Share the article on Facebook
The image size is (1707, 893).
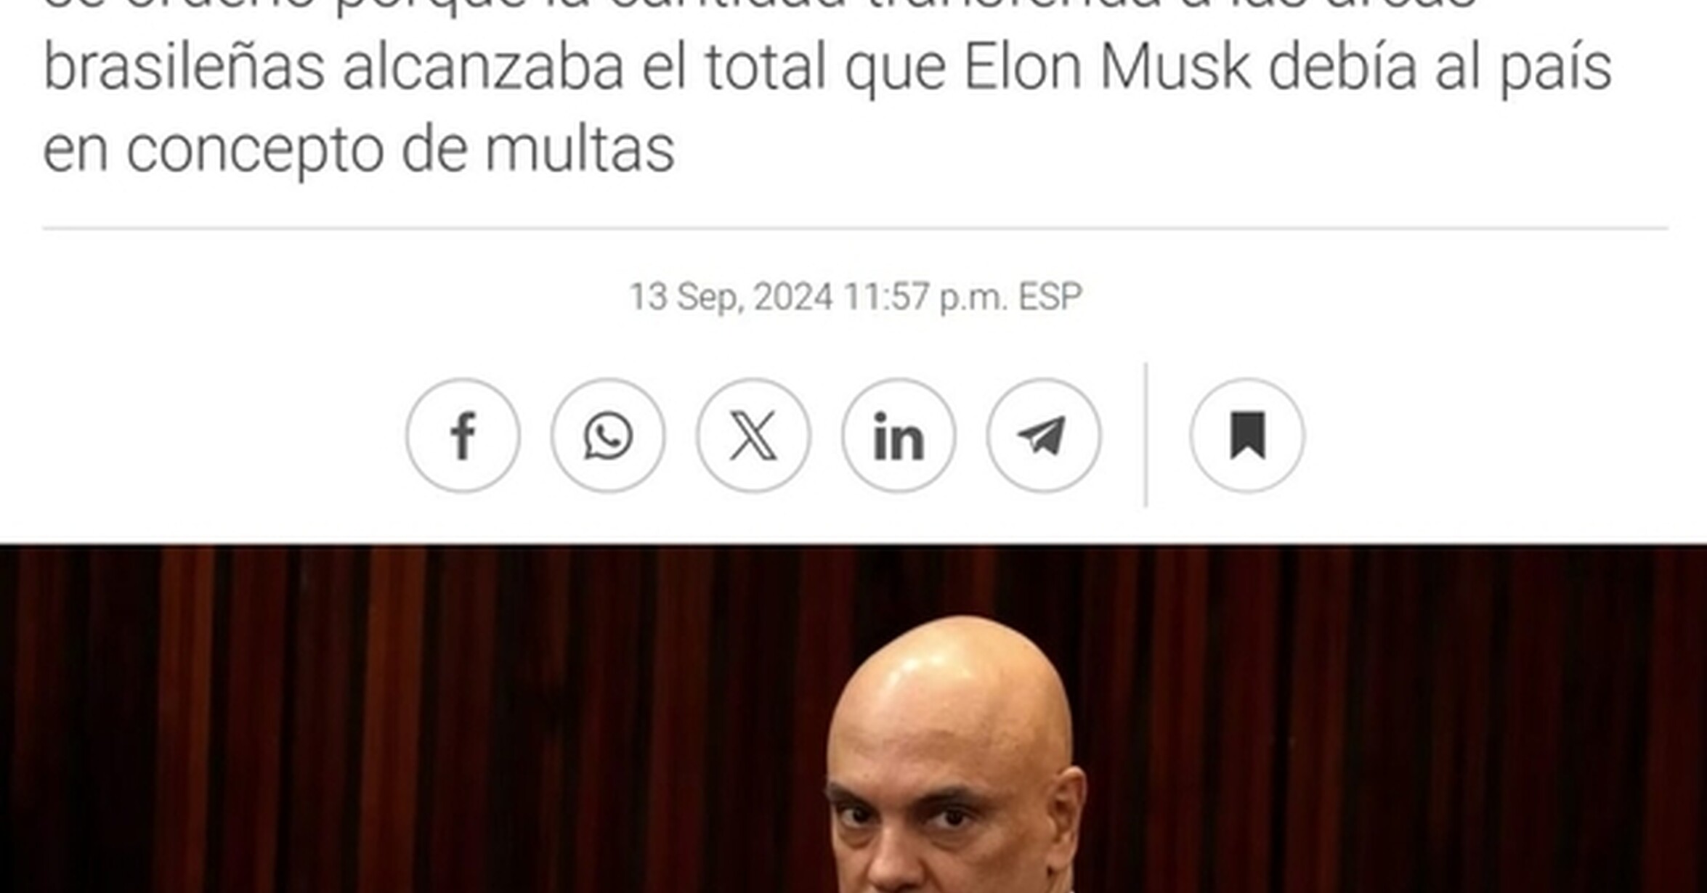point(463,436)
